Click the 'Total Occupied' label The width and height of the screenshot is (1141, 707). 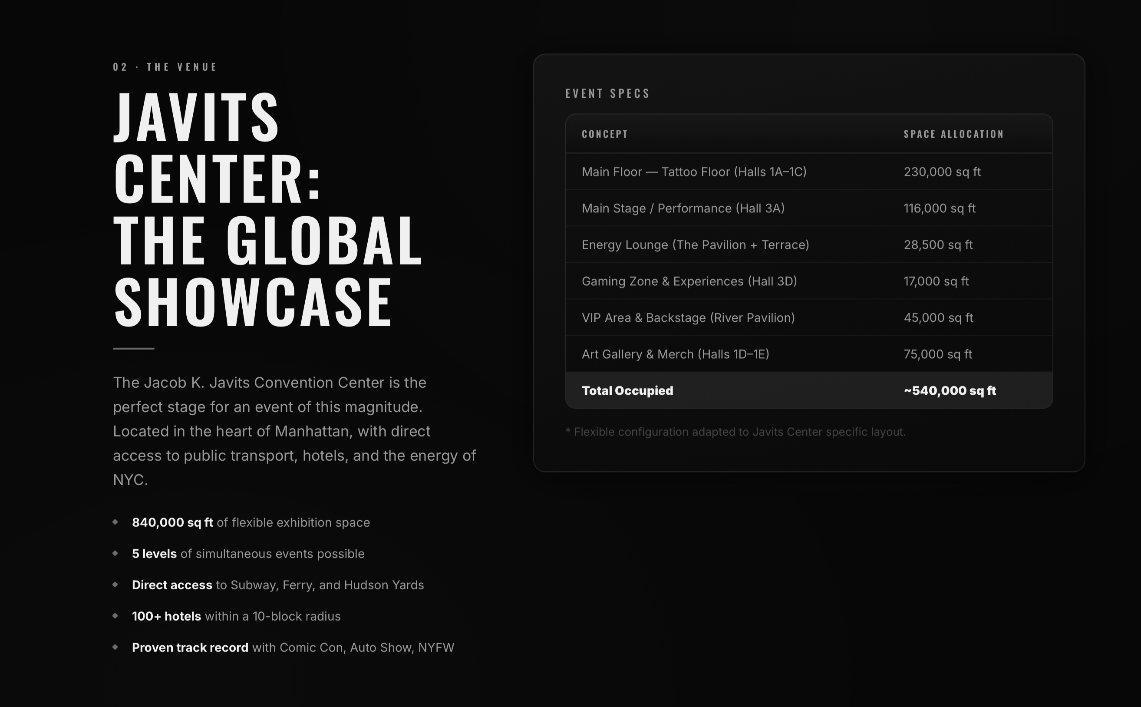(627, 391)
